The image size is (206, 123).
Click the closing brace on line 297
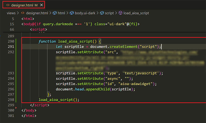click(x=48, y=94)
